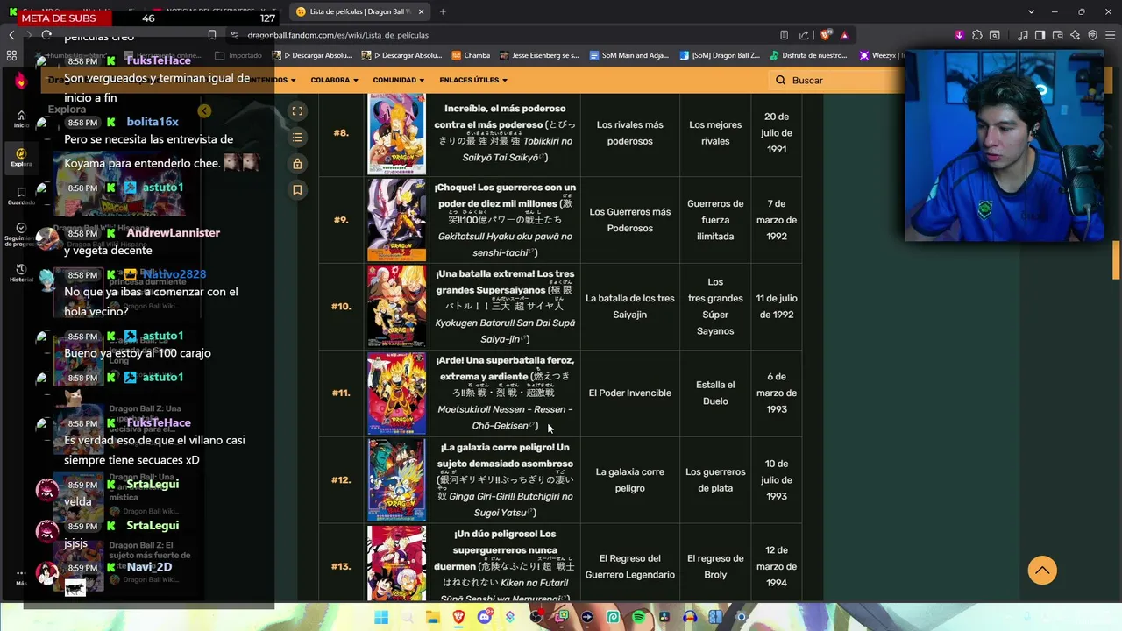Click '11 de julio de 1992' date cell
1122x631 pixels.
coord(777,307)
